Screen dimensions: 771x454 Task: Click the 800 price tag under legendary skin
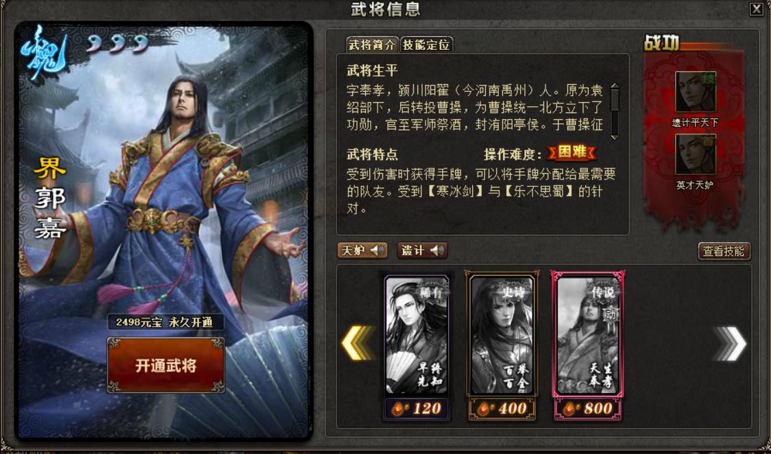pyautogui.click(x=588, y=408)
